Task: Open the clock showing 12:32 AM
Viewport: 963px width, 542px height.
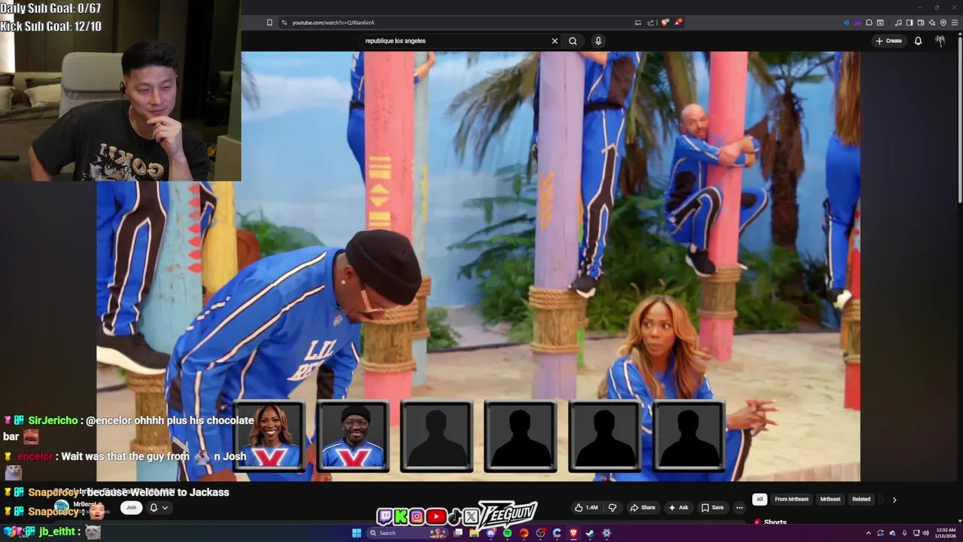Action: click(946, 533)
